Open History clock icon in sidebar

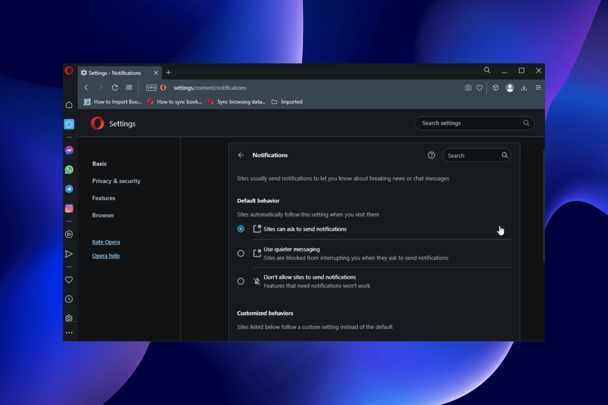[x=69, y=299]
